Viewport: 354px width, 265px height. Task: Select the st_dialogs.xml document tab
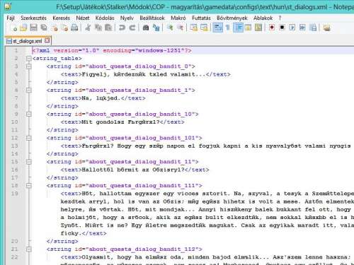click(x=27, y=41)
